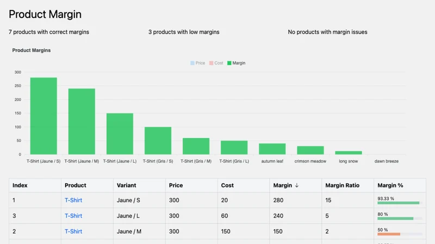
Task: Click the crimson meadow chart bar
Action: pos(310,150)
